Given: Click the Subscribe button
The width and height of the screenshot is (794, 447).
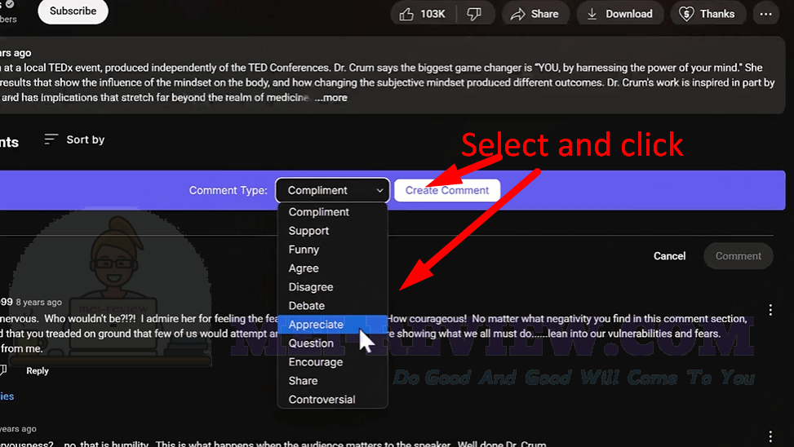Looking at the screenshot, I should [73, 11].
